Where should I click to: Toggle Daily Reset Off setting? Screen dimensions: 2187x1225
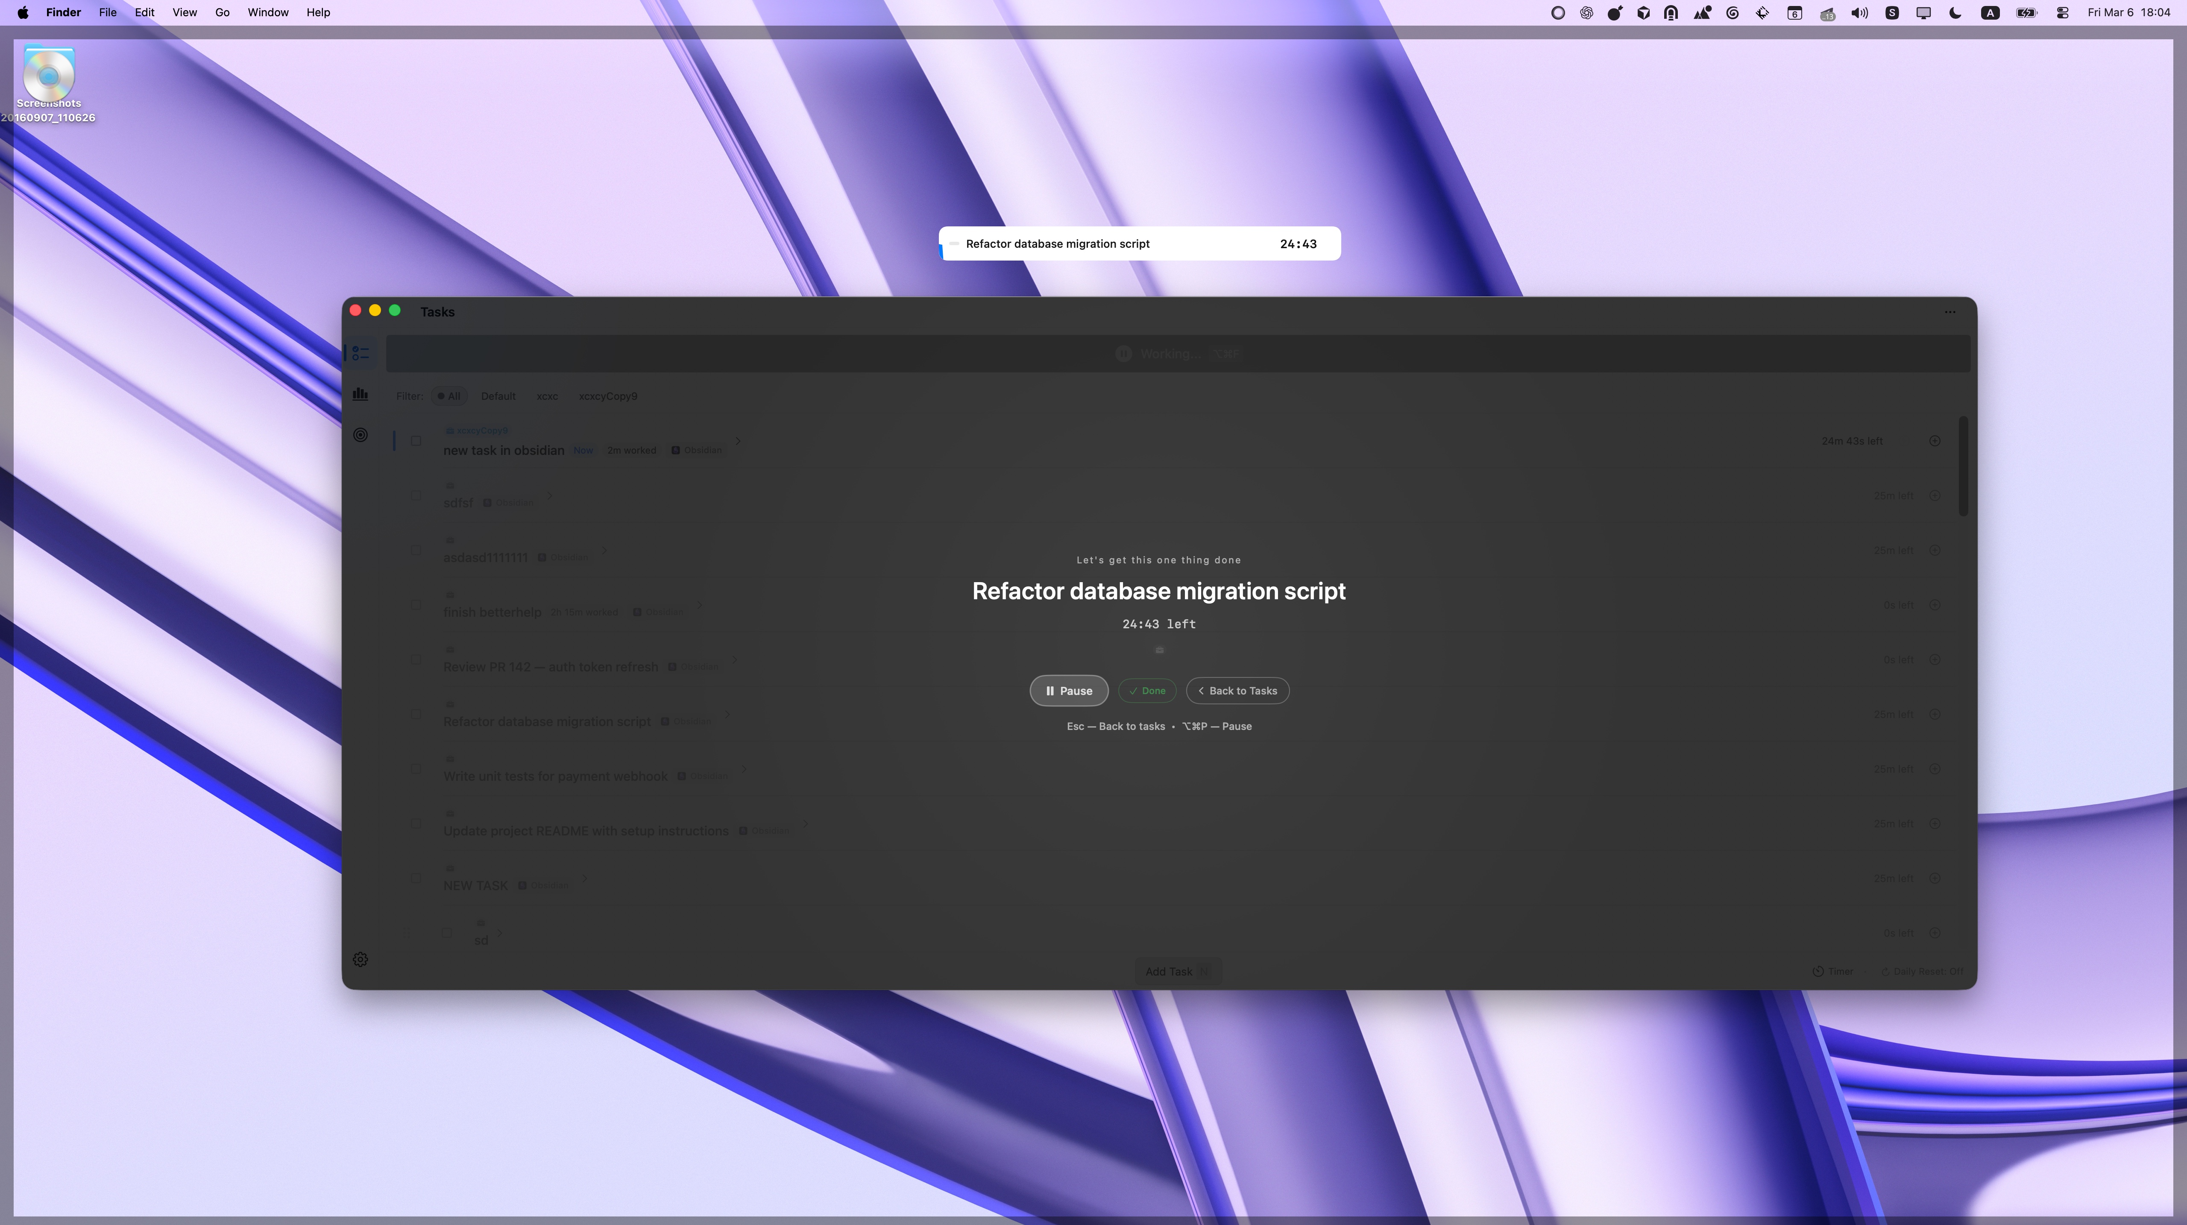pyautogui.click(x=1922, y=971)
